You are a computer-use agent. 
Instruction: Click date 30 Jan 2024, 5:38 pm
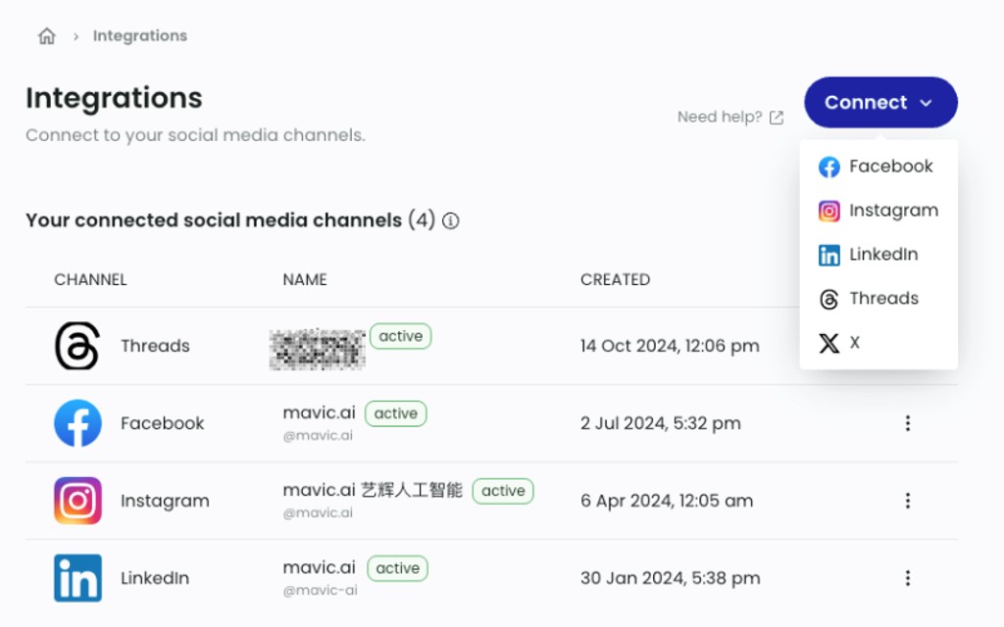coord(671,578)
